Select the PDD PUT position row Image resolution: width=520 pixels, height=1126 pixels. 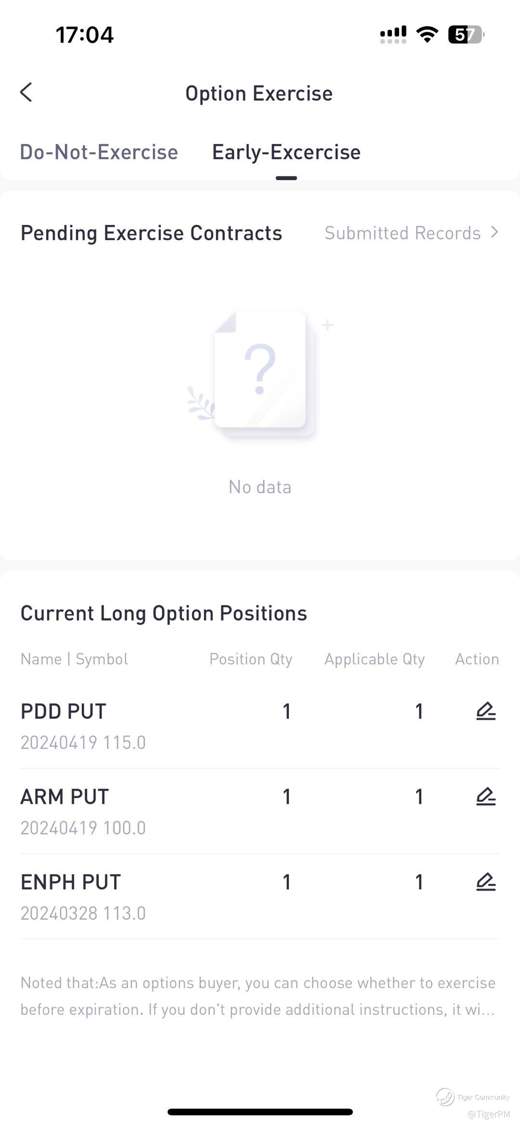click(x=144, y=726)
